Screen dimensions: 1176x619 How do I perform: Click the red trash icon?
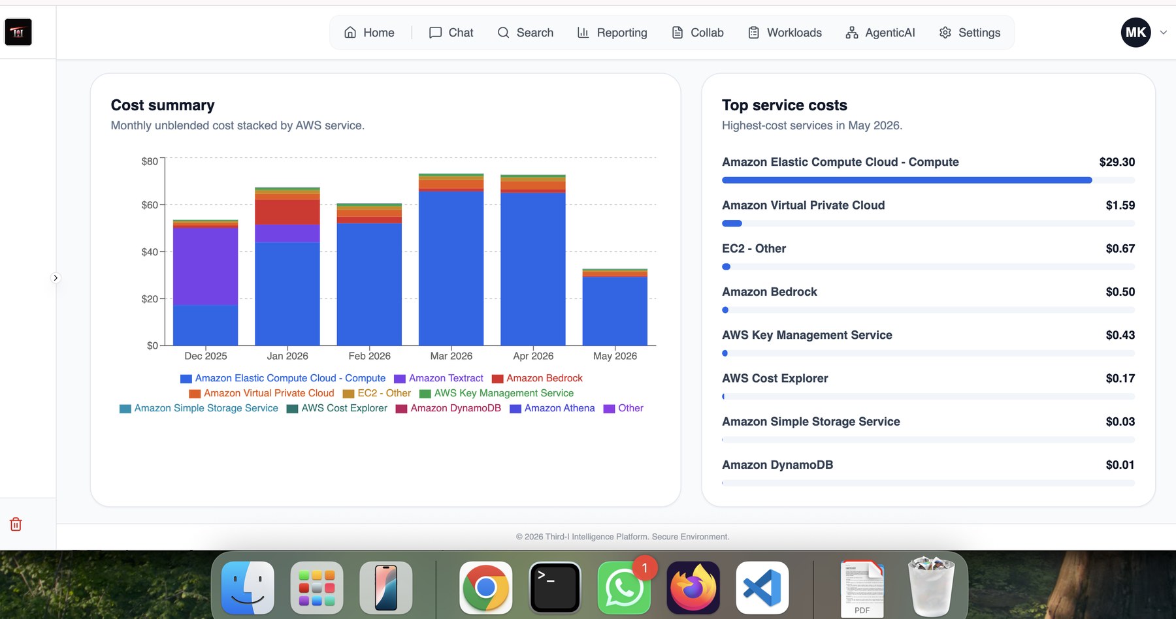tap(16, 524)
